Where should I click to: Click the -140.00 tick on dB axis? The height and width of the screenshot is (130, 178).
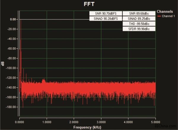[11, 88]
